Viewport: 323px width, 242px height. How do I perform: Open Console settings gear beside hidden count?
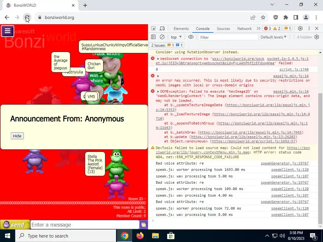(x=317, y=37)
